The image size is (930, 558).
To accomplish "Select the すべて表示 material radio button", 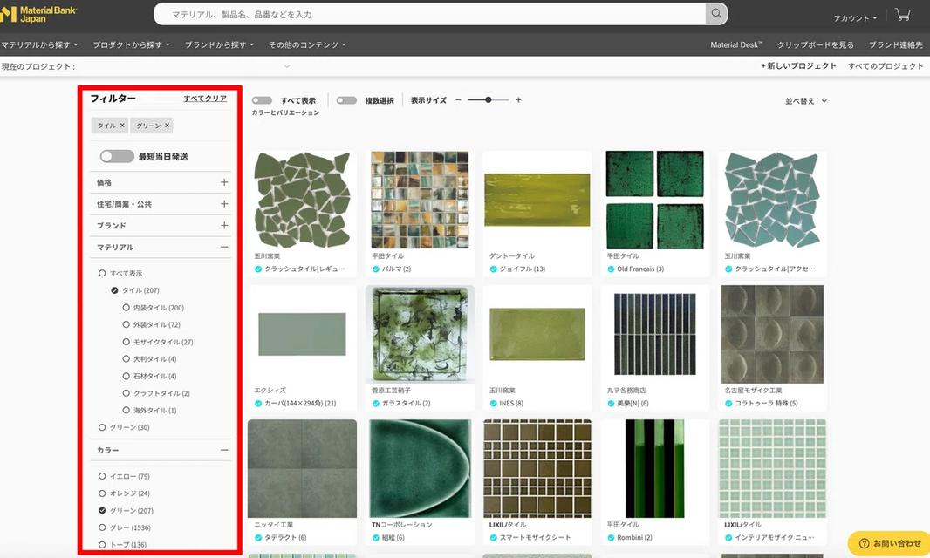I will 102,274.
